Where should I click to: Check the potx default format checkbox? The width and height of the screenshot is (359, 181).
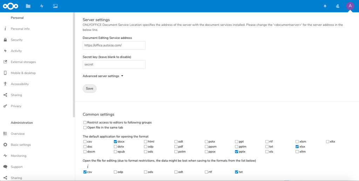(206, 142)
